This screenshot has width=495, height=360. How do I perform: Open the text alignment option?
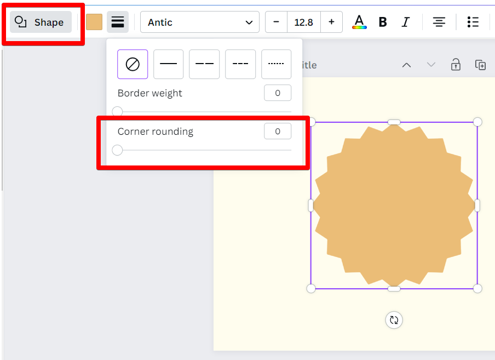pyautogui.click(x=439, y=22)
